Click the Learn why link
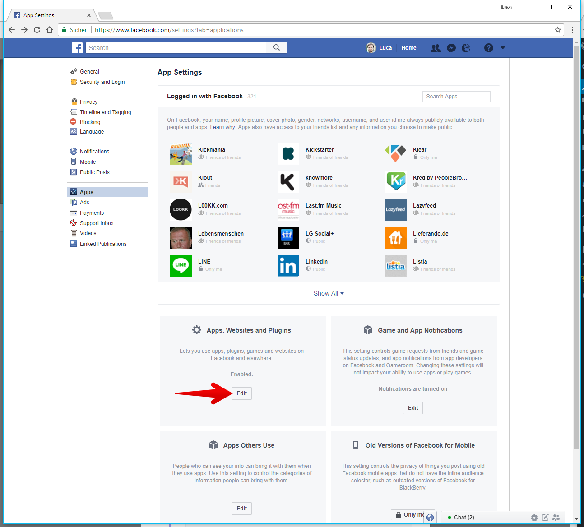584x527 pixels. 222,127
